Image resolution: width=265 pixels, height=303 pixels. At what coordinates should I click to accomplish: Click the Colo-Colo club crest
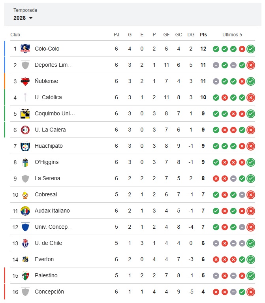pos(25,49)
